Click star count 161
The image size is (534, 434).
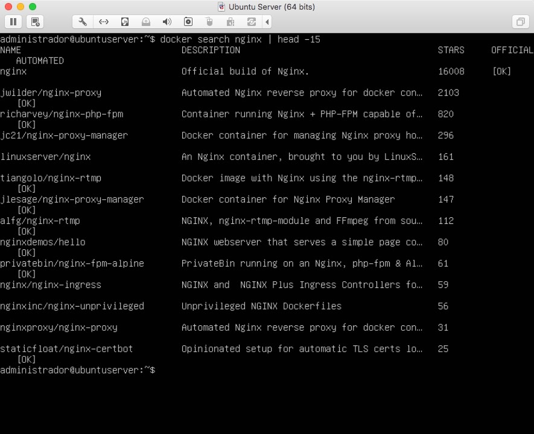tap(446, 157)
